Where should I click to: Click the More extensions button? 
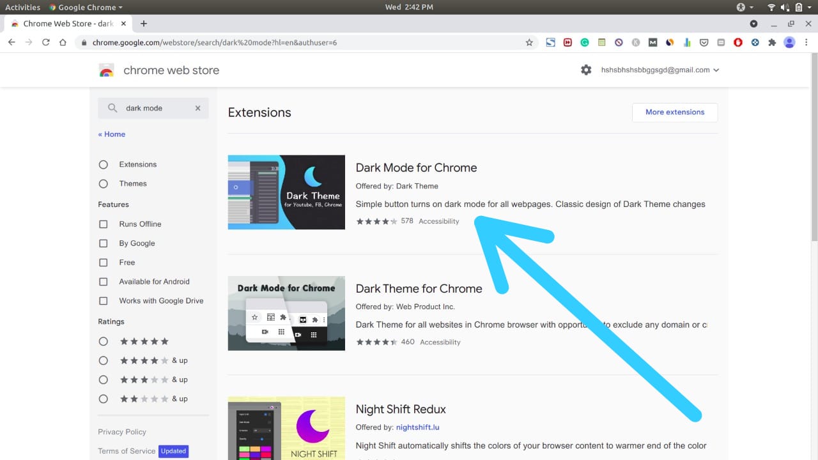coord(675,112)
